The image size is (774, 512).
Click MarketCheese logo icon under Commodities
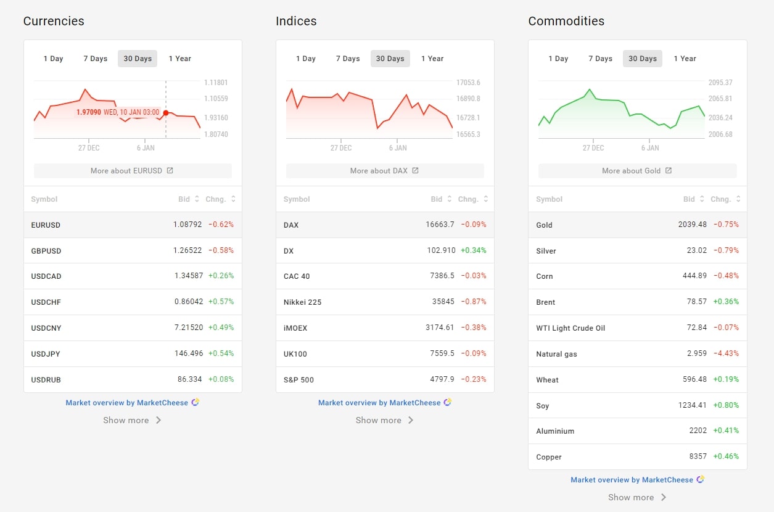700,479
